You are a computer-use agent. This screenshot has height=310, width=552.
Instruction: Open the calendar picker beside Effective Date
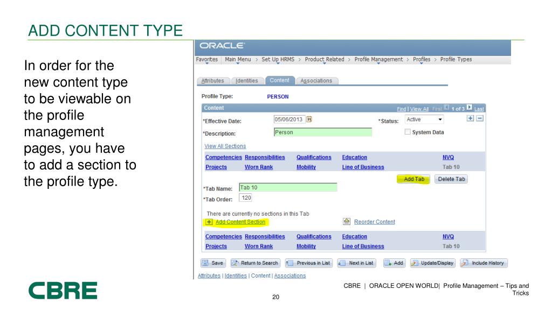click(309, 119)
